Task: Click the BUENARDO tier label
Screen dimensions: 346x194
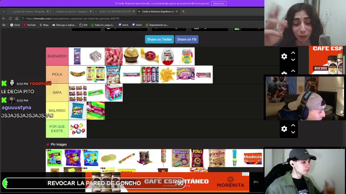Action: pos(57,56)
